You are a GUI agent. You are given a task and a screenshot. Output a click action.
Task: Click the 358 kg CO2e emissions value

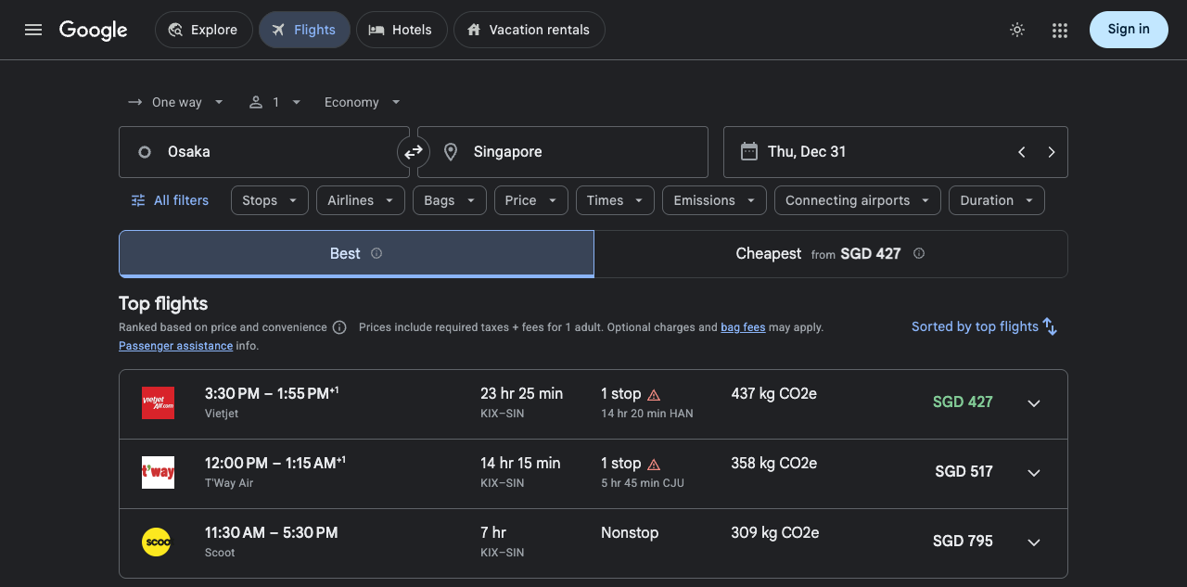(774, 464)
